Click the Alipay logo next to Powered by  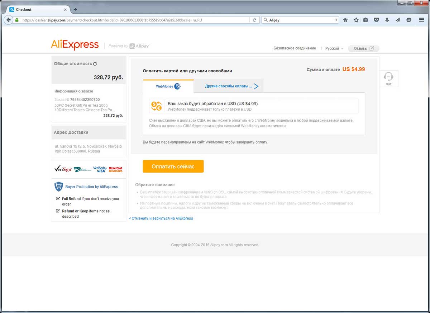(139, 46)
